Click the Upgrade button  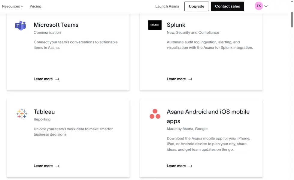[196, 6]
